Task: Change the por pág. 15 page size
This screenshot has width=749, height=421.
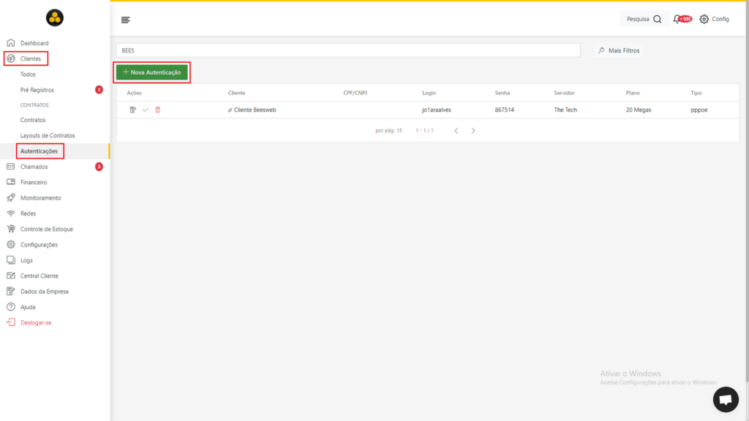Action: [388, 130]
